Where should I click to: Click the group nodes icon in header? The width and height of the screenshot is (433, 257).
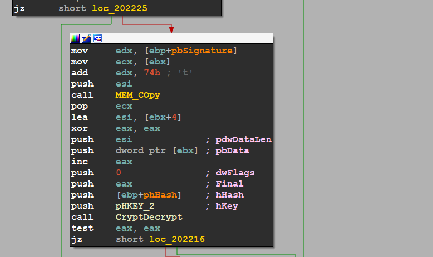click(97, 38)
